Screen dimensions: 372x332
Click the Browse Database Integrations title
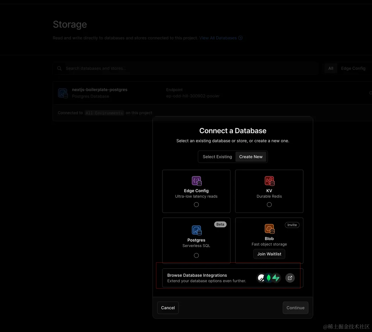point(197,275)
